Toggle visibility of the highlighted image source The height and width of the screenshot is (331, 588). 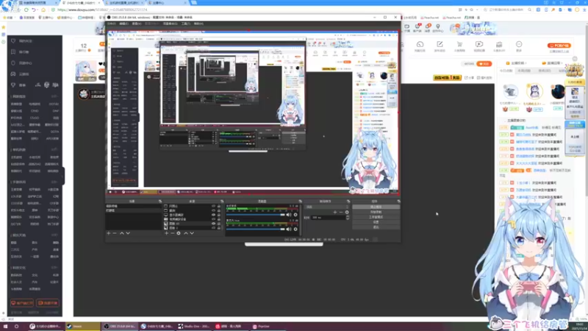point(213,224)
